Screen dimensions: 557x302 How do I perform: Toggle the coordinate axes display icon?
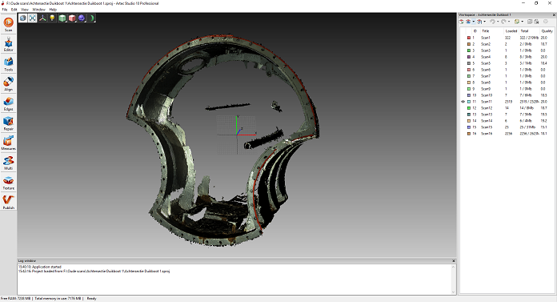42,18
